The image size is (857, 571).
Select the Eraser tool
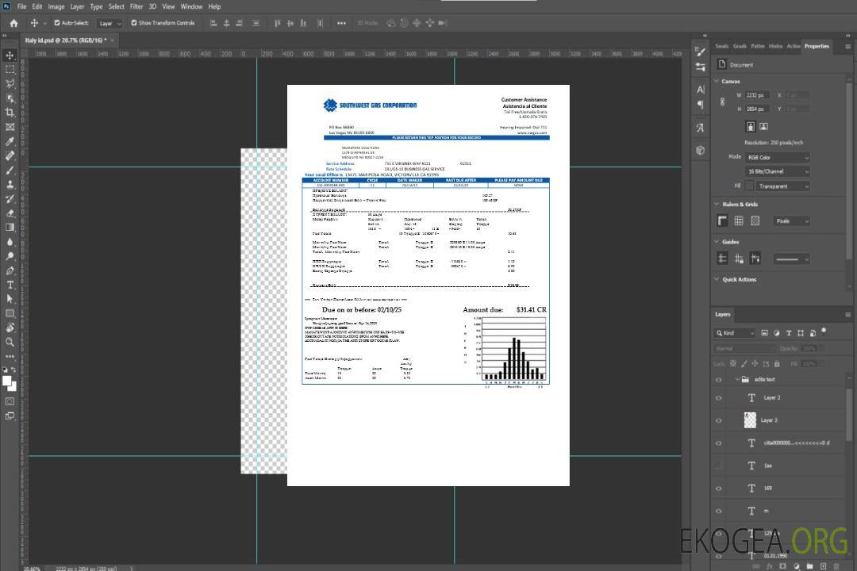tap(10, 213)
